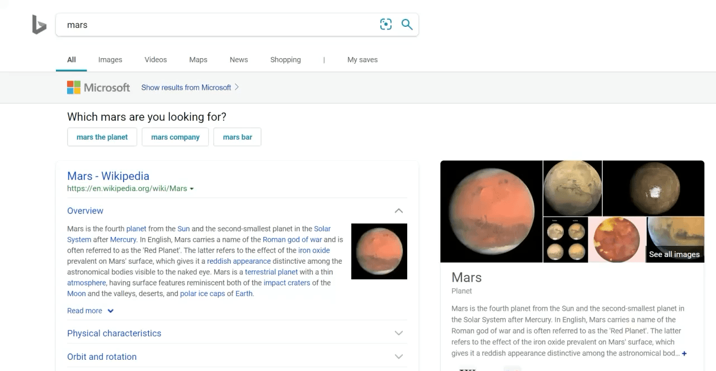The image size is (716, 371).
Task: Open Mars thumbnail in Wikipedia overview
Action: coord(379,251)
